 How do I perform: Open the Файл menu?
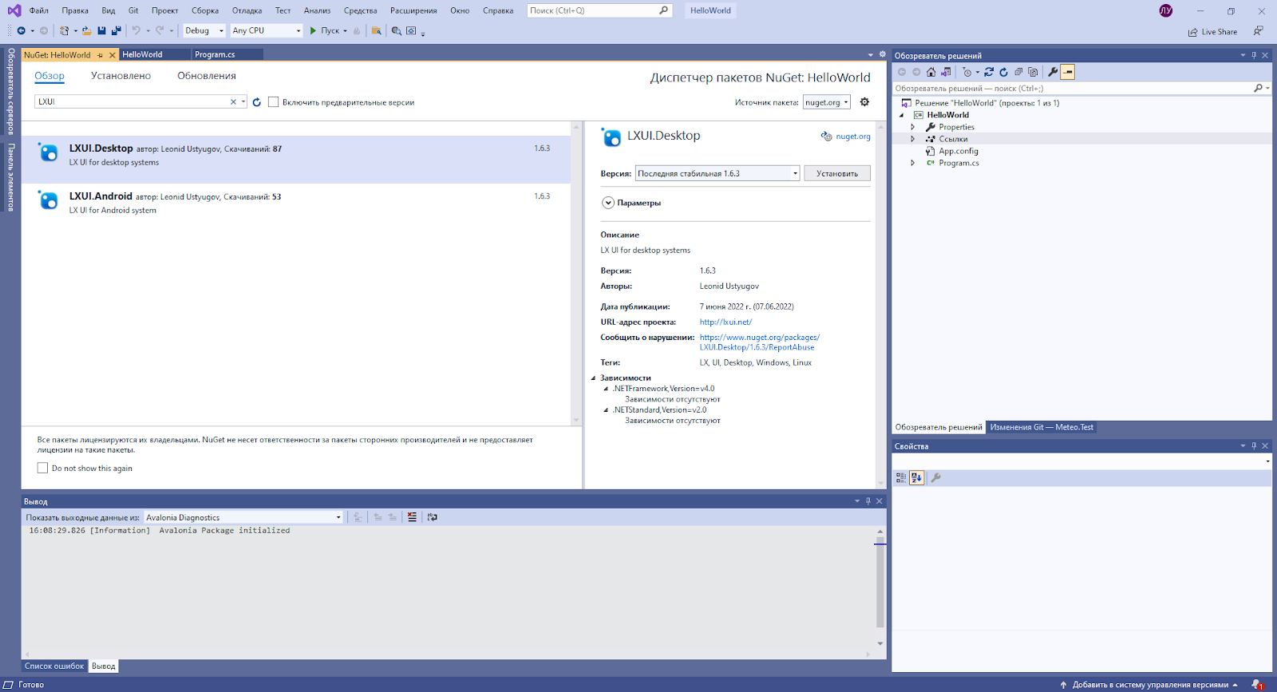39,10
